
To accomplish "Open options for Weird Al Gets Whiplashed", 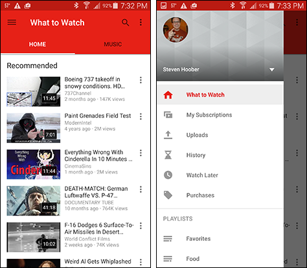I will pos(141,262).
